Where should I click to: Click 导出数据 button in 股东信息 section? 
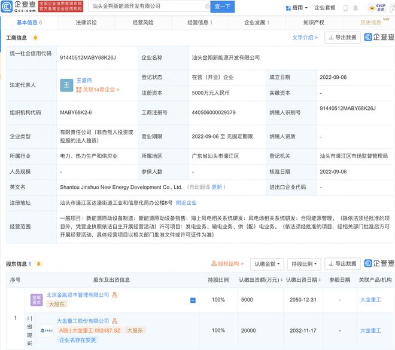tap(342, 264)
